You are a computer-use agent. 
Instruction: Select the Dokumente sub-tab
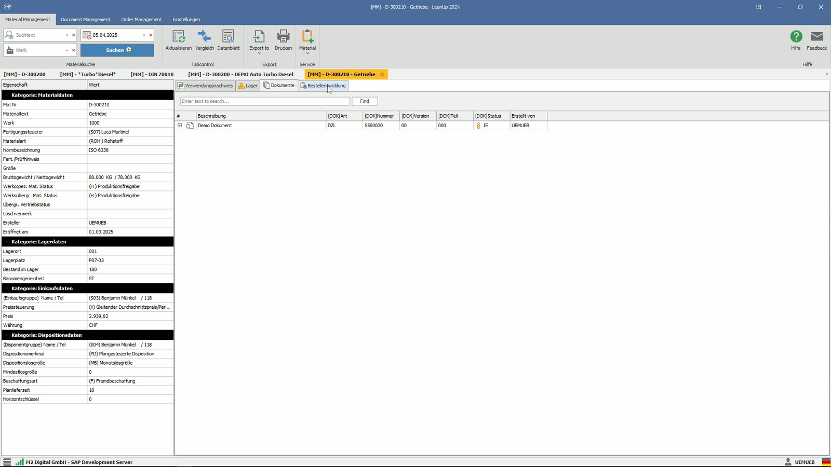coord(279,86)
